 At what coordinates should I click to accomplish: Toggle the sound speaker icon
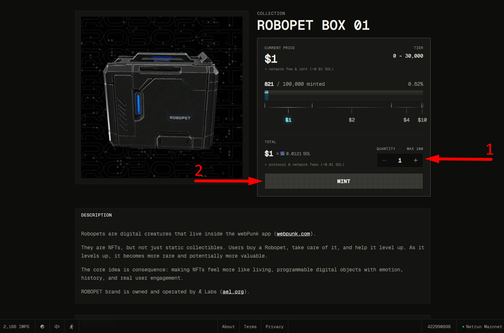pyautogui.click(x=57, y=326)
